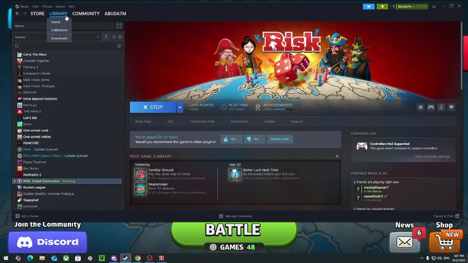The width and height of the screenshot is (468, 263).
Task: Switch library to grid view icon
Action: [119, 26]
